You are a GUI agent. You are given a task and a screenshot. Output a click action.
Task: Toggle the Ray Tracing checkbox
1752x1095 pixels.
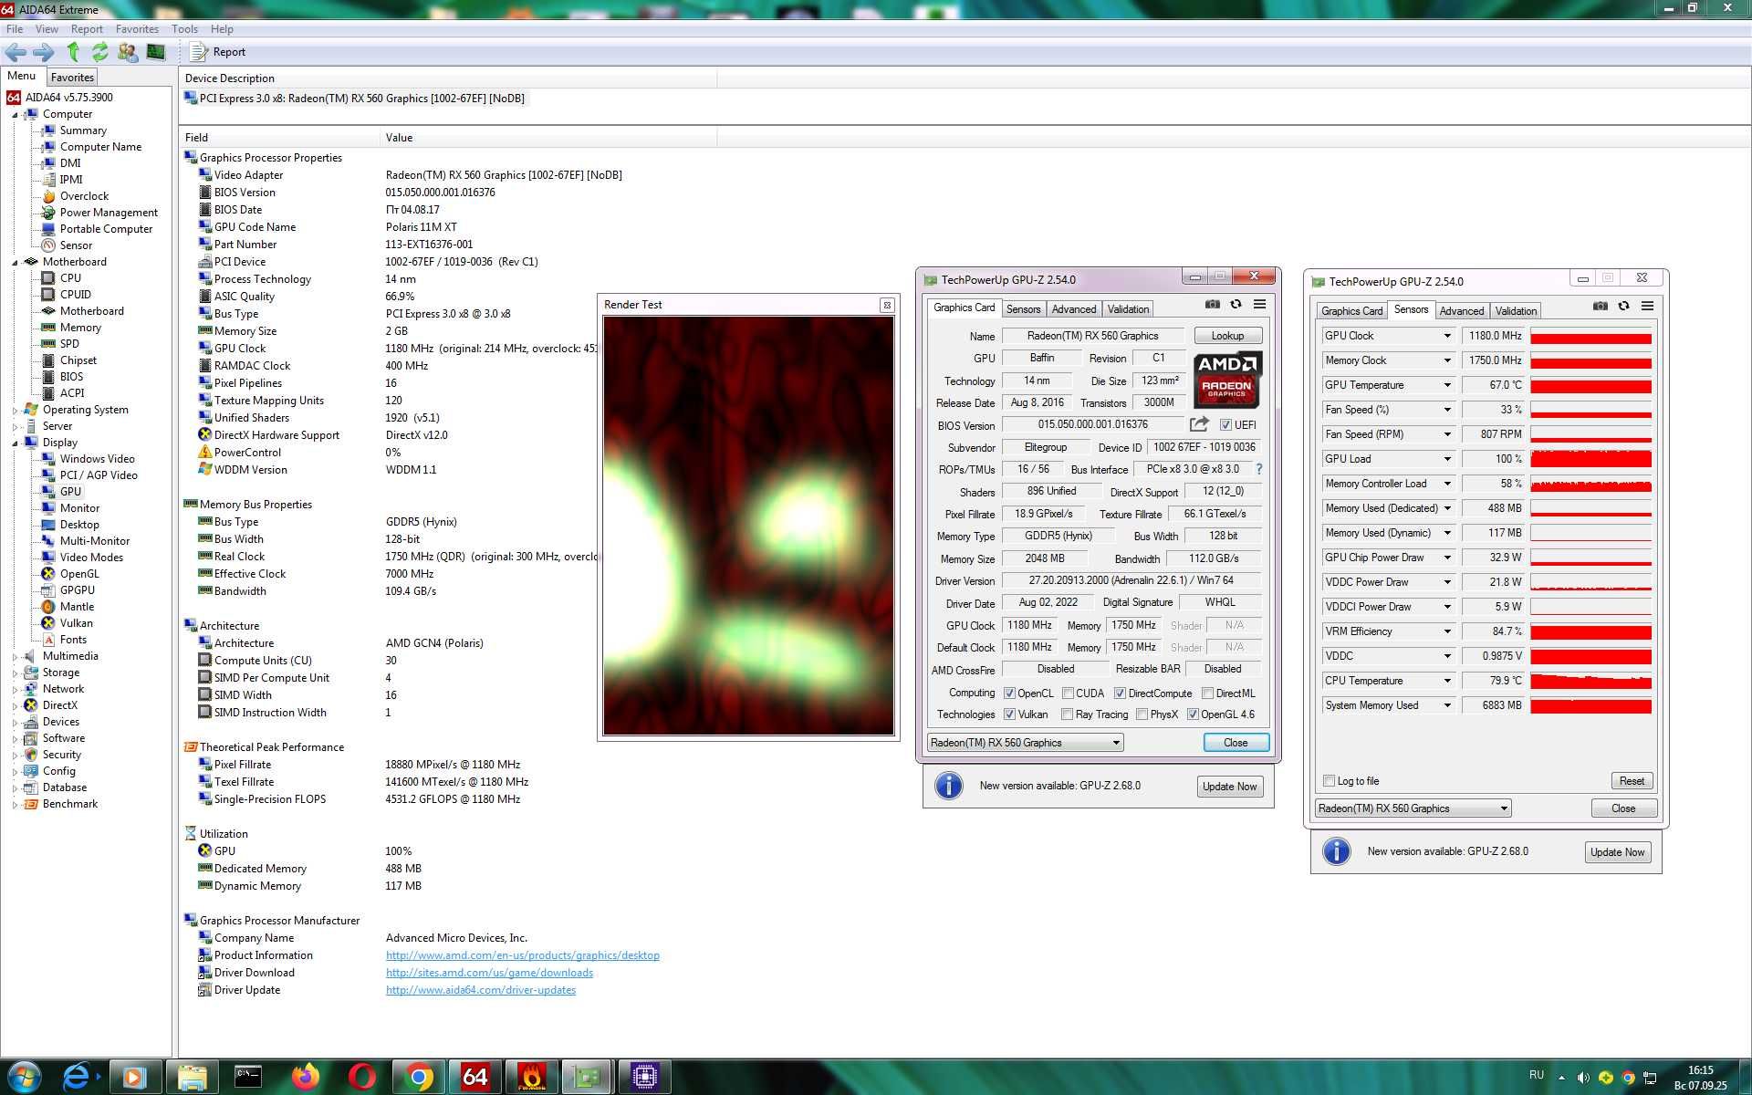(1067, 714)
